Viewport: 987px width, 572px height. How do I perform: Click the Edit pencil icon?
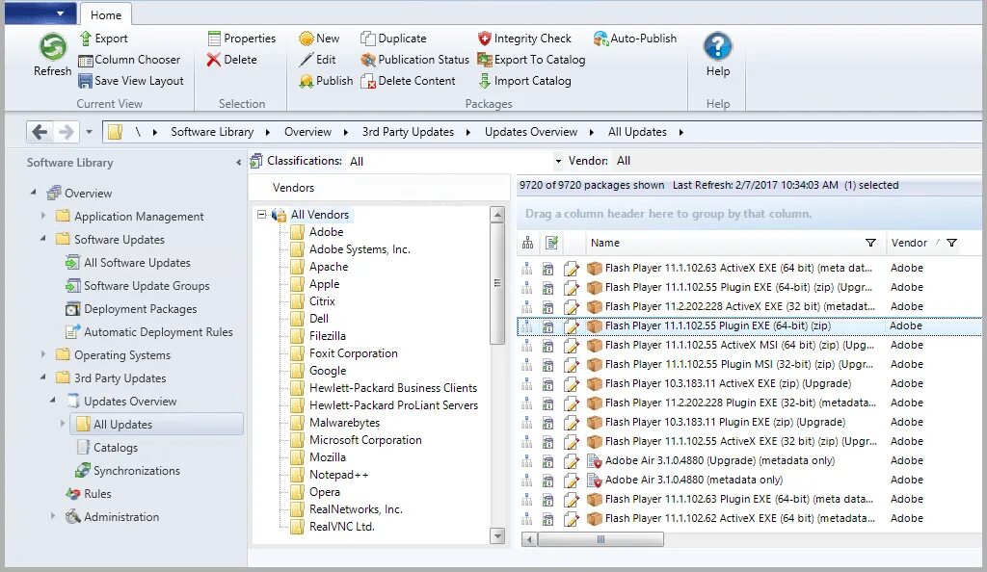[x=306, y=60]
